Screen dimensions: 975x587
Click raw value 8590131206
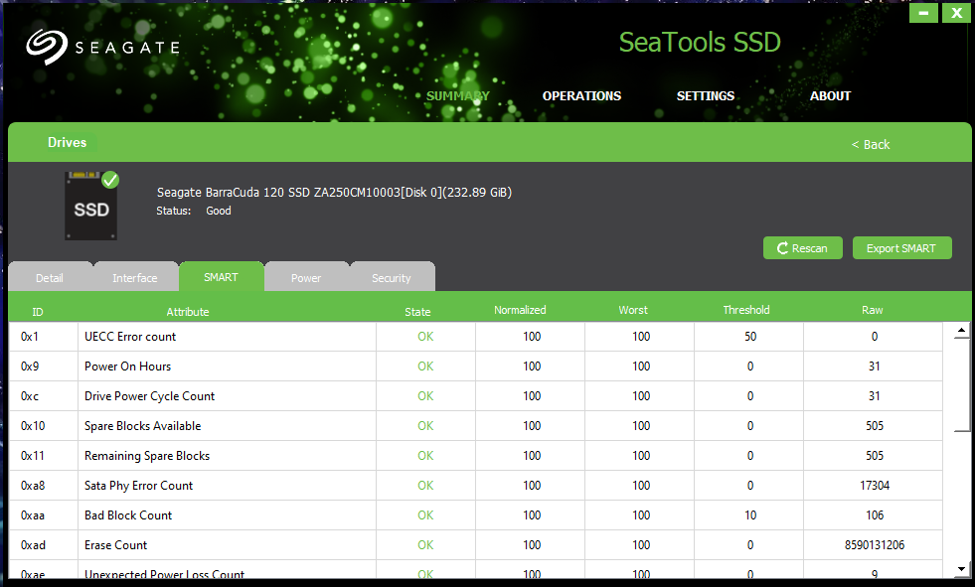[x=875, y=544]
